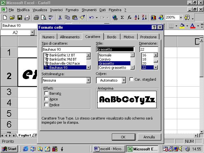204x153 pixels.
Task: Insert hyperlink with the globe icon
Action: (115, 18)
